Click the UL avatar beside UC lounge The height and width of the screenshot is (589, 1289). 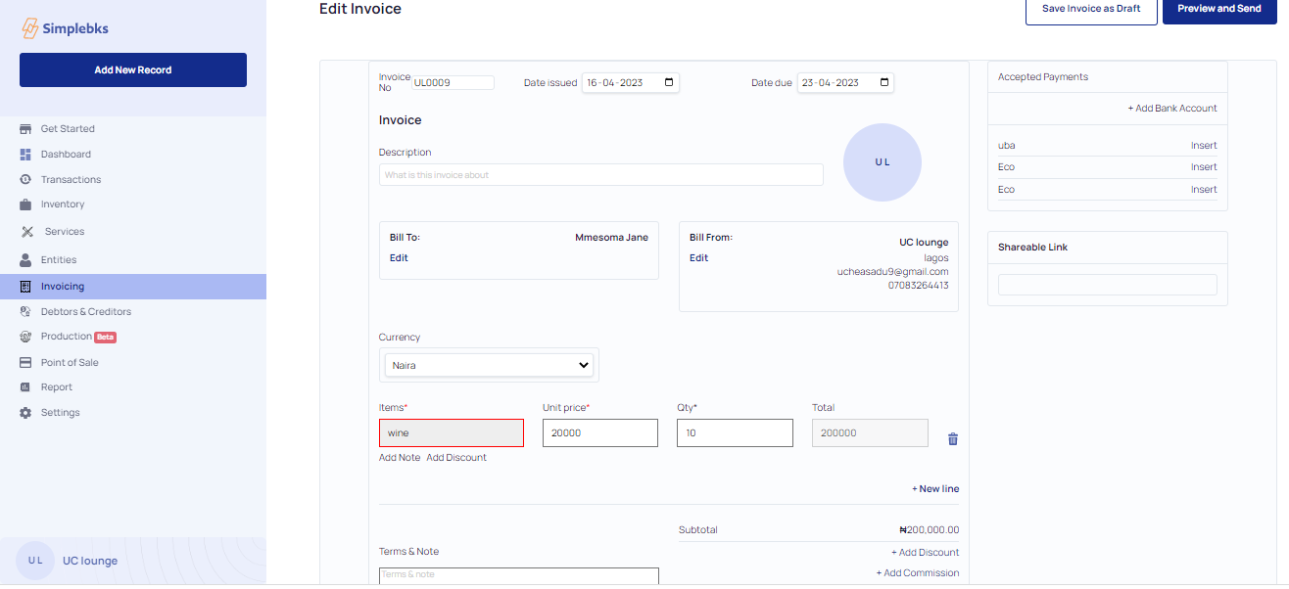pyautogui.click(x=35, y=561)
